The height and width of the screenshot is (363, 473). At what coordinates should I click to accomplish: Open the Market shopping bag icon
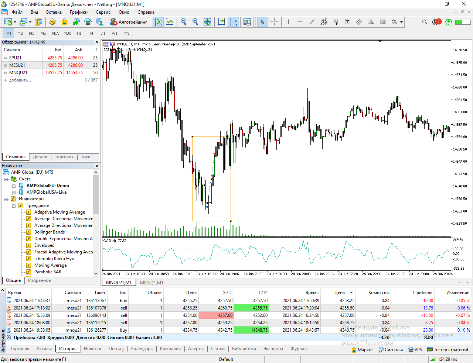(x=64, y=22)
